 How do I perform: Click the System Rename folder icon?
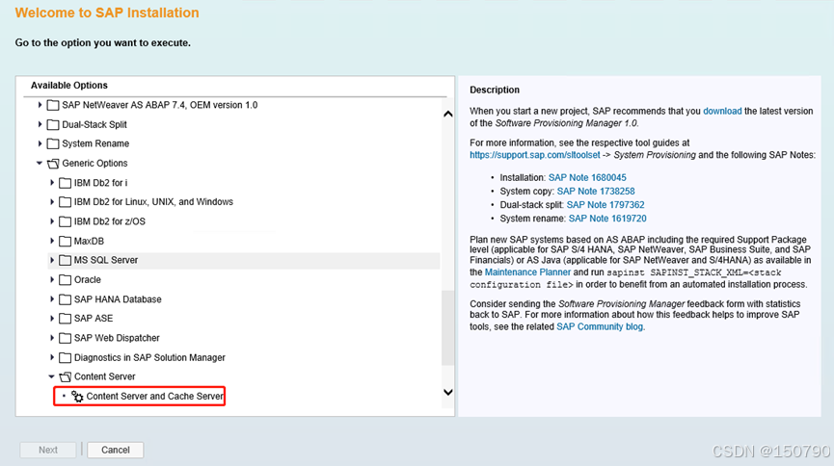[x=53, y=144]
